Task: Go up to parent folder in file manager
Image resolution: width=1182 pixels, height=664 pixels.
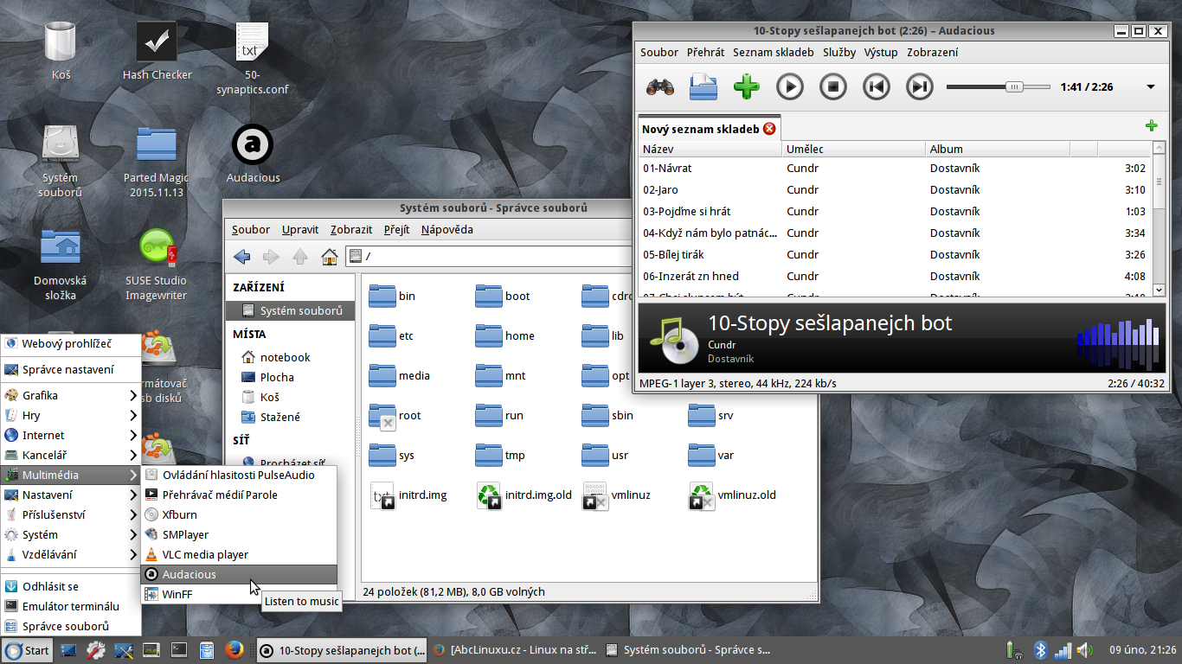Action: tap(300, 256)
